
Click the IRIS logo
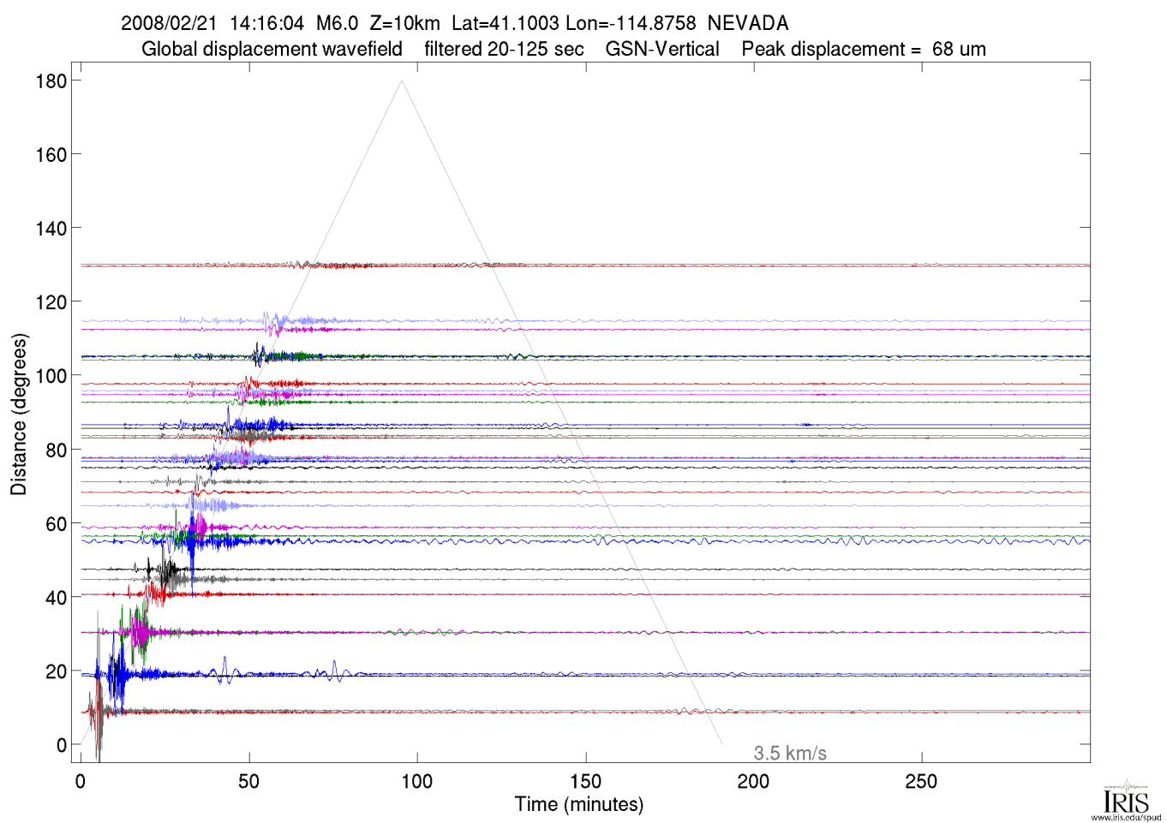coord(1126,800)
